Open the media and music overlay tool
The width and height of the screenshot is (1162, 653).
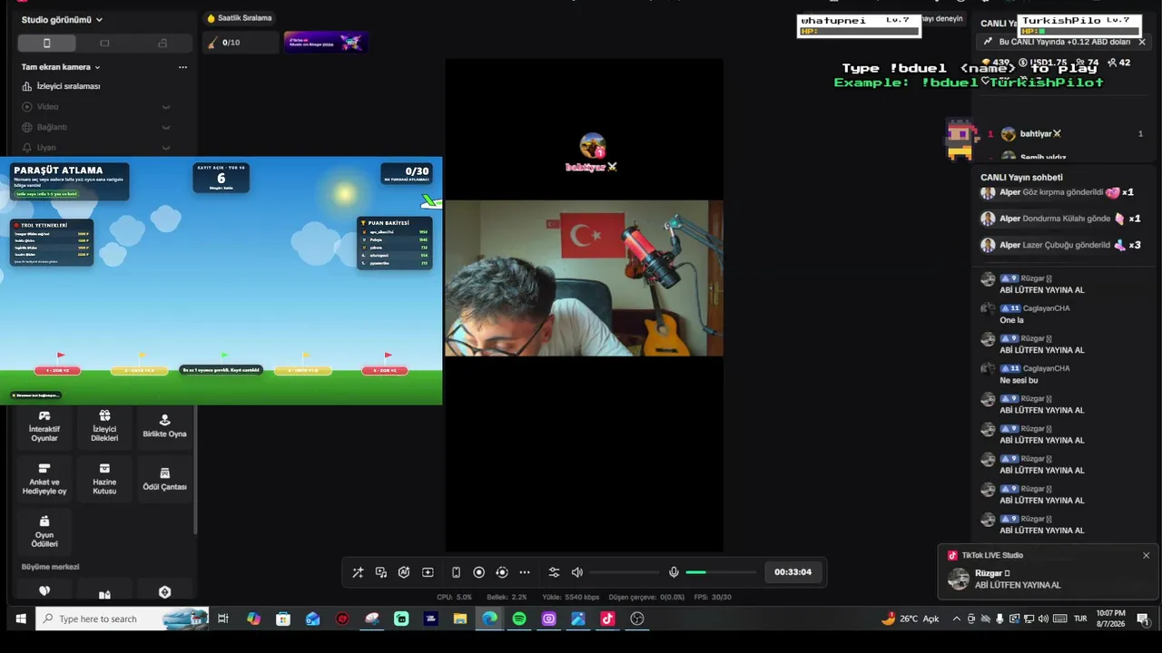tap(381, 572)
